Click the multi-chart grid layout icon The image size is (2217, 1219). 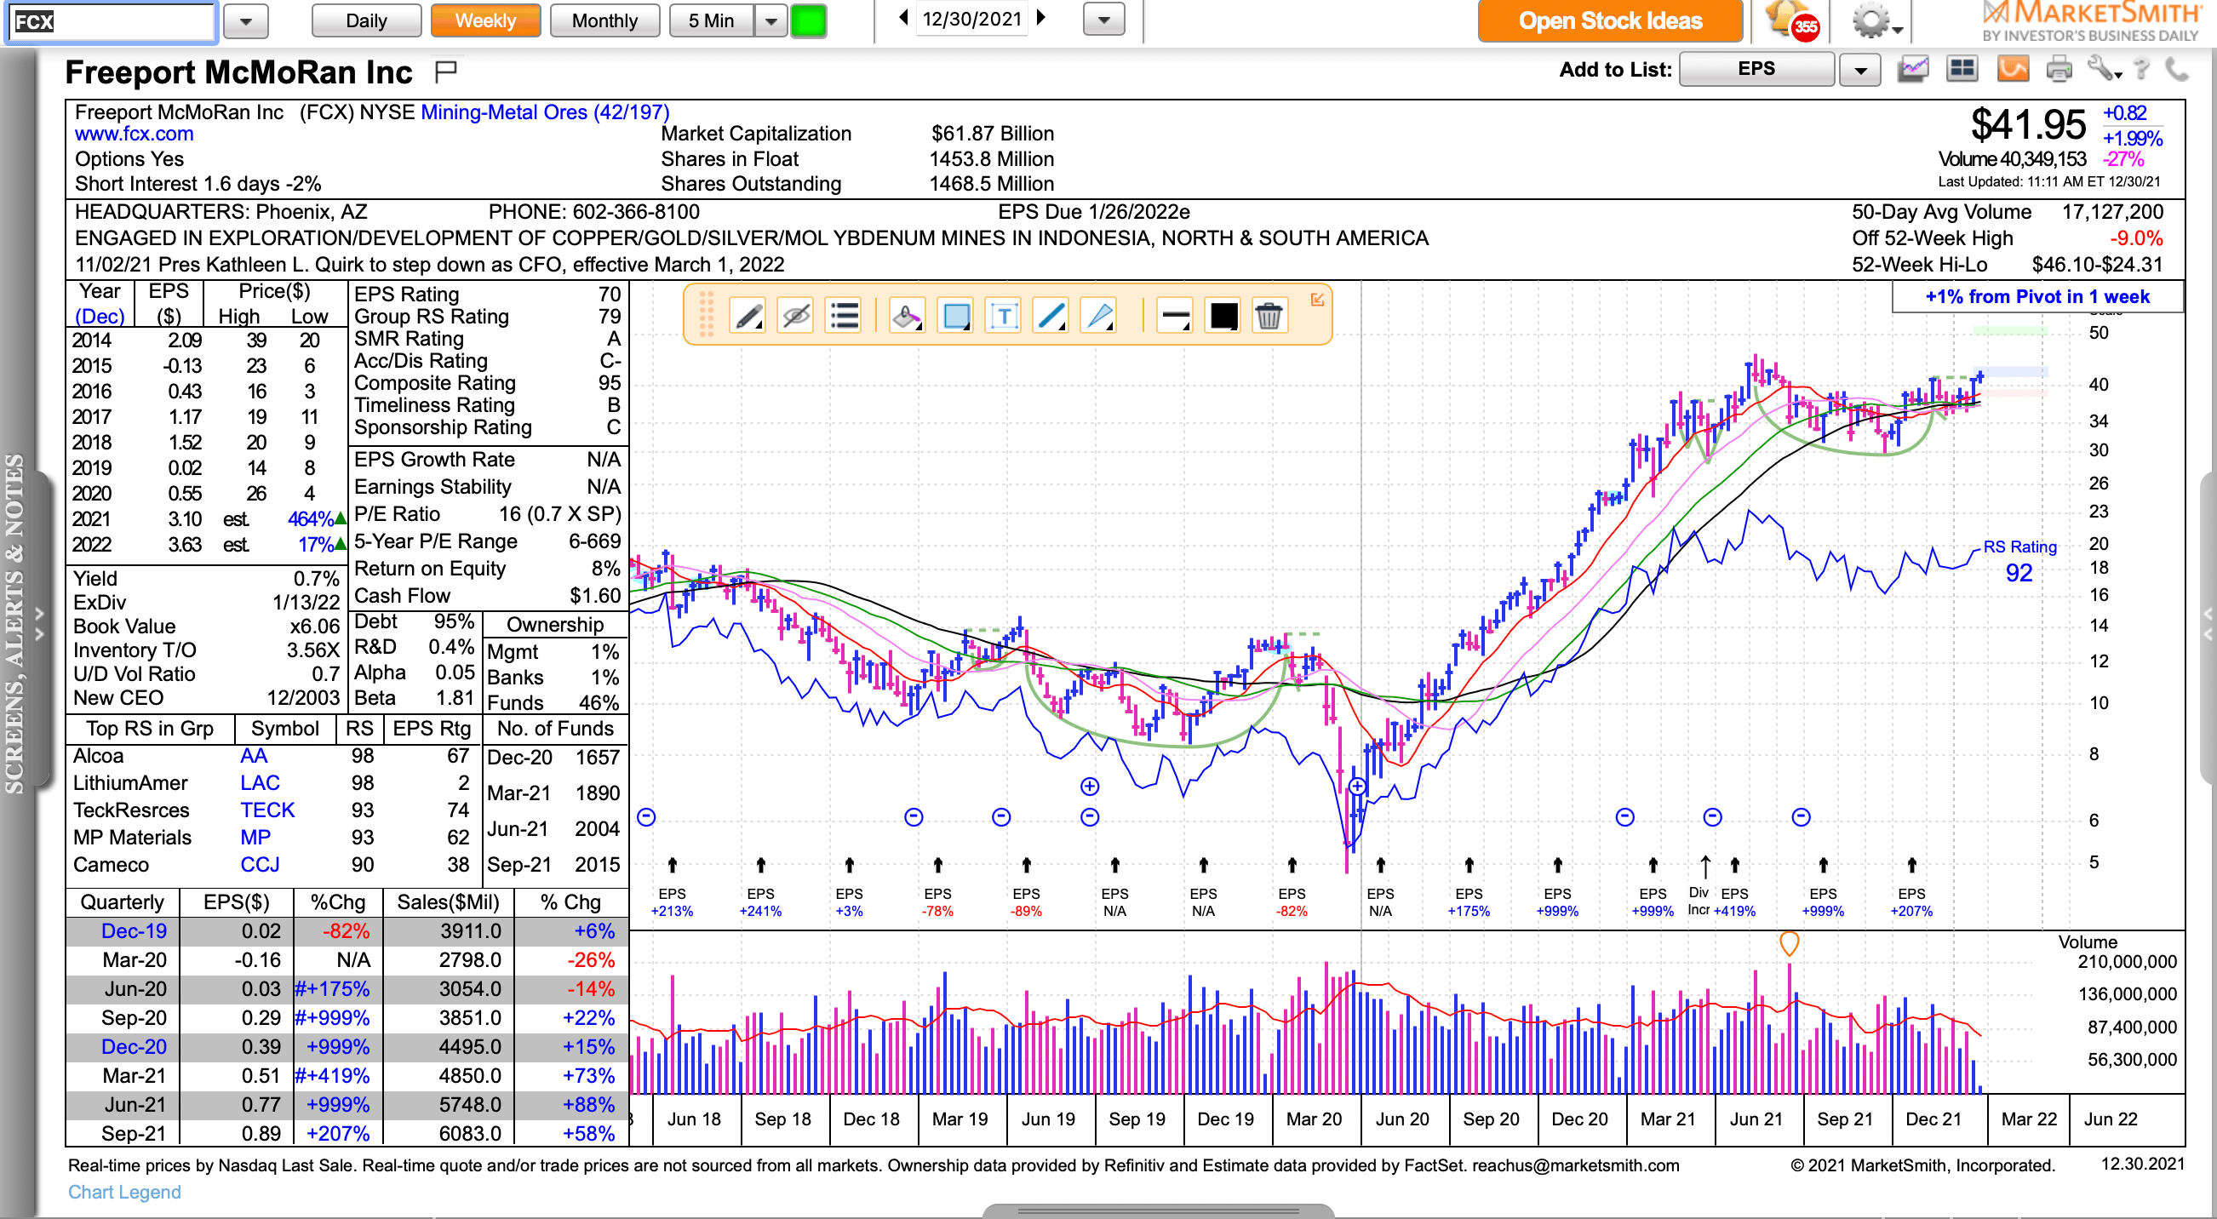[1962, 70]
